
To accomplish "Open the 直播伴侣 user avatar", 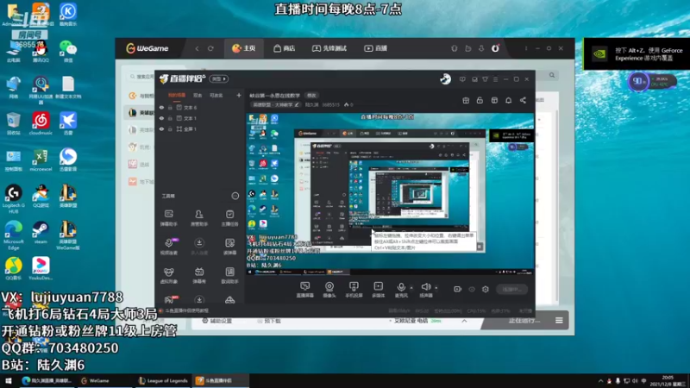I will click(445, 78).
